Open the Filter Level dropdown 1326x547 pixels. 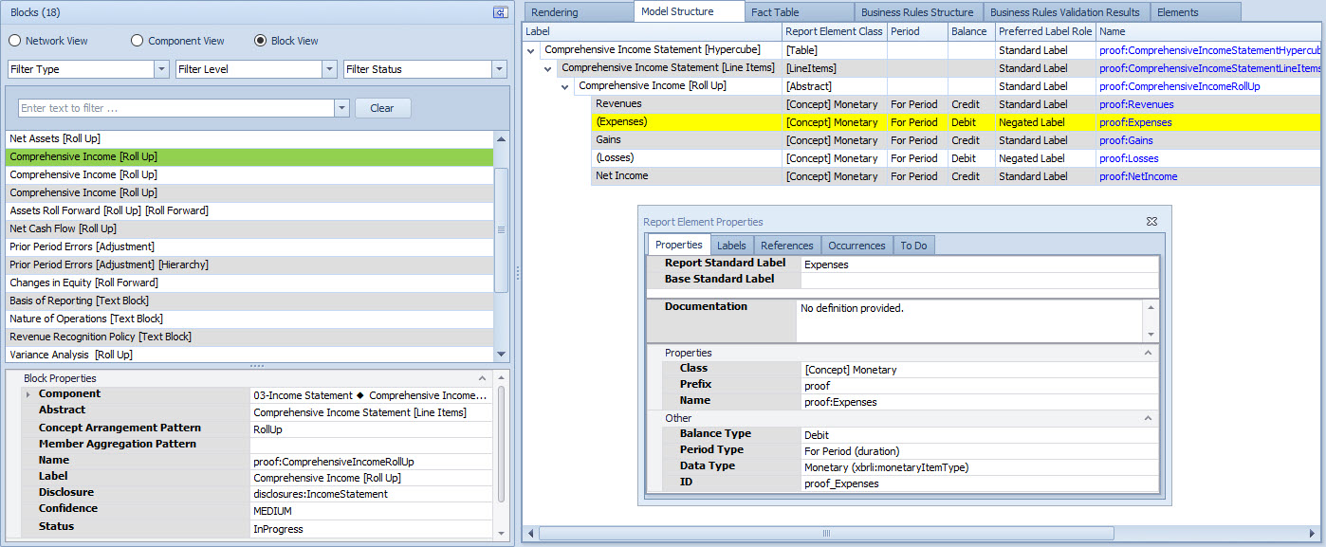click(x=329, y=69)
